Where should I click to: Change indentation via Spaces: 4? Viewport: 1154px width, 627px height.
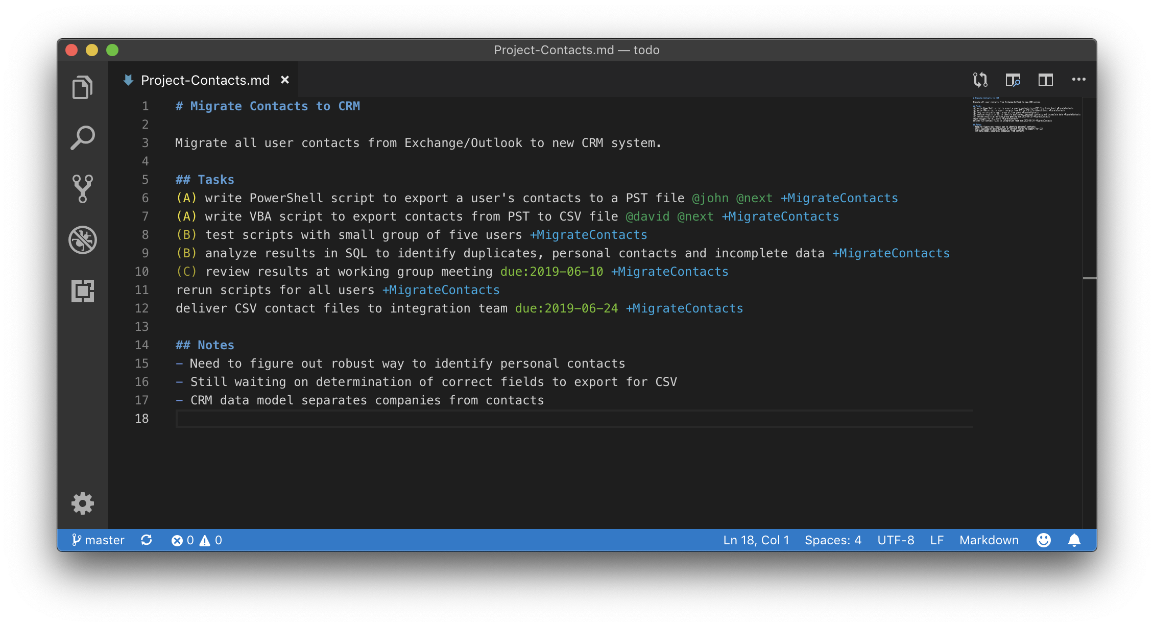click(833, 540)
